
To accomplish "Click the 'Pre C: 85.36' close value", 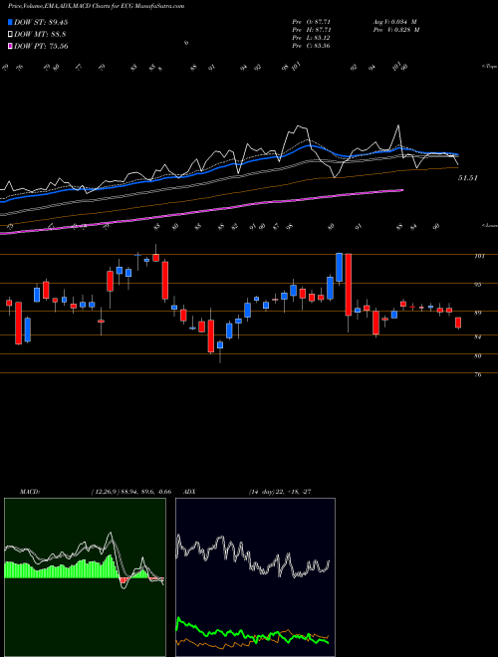I will coord(313,46).
